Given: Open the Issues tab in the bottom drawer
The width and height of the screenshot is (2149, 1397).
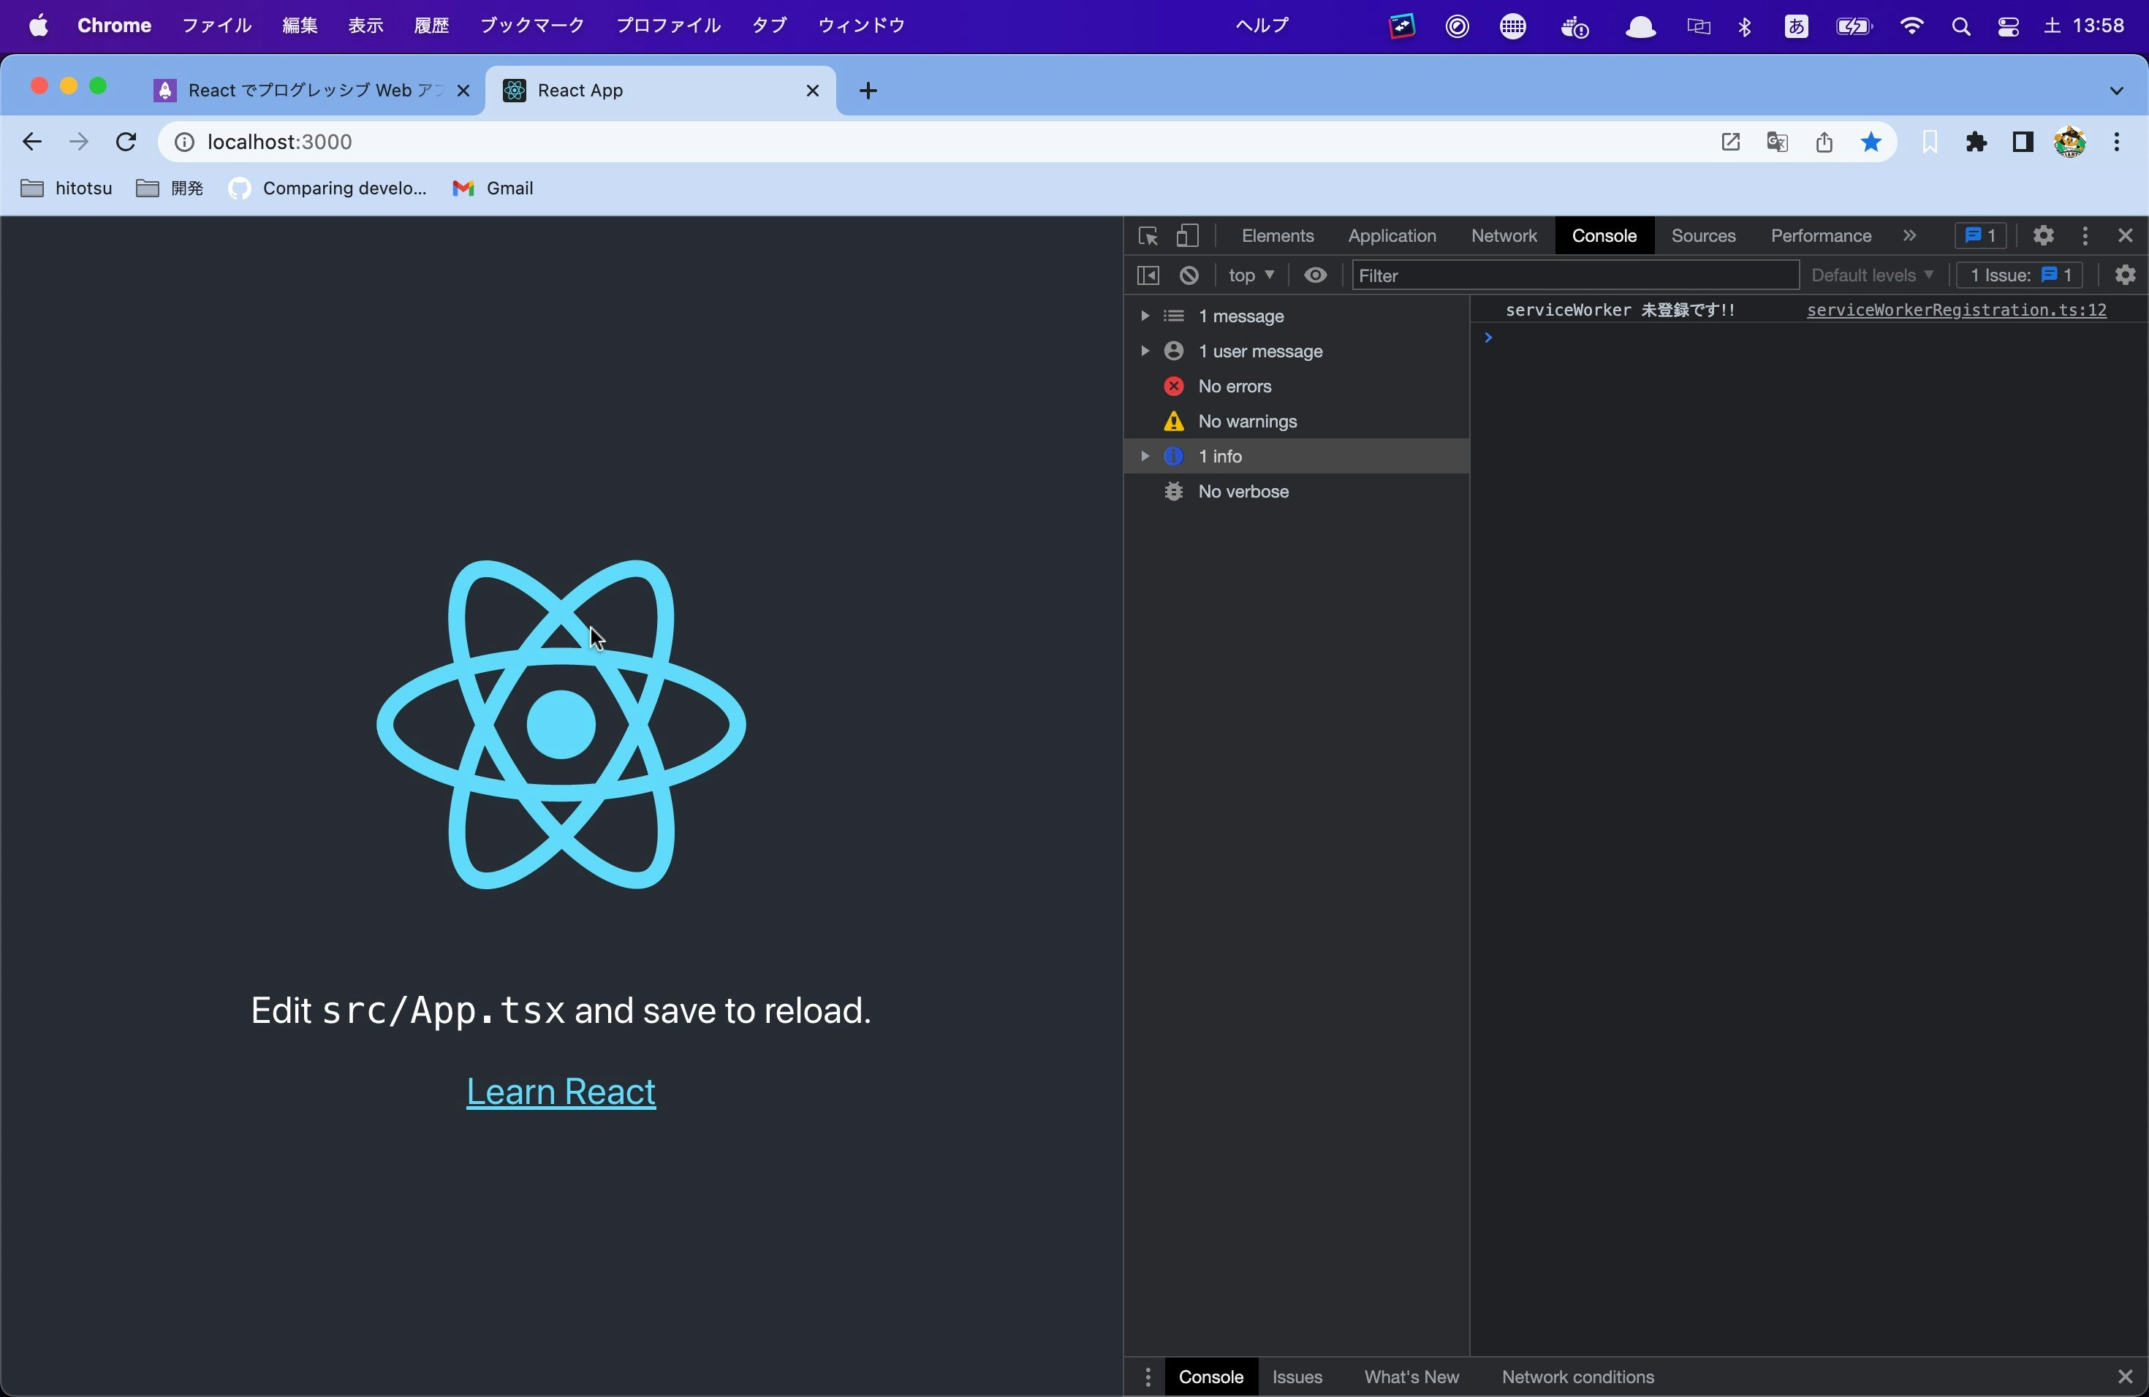Looking at the screenshot, I should point(1297,1377).
